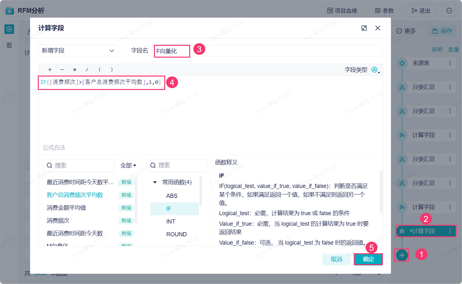This screenshot has width=462, height=284.
Task: Select field 客户总消费频次平均数
Action: (x=75, y=195)
